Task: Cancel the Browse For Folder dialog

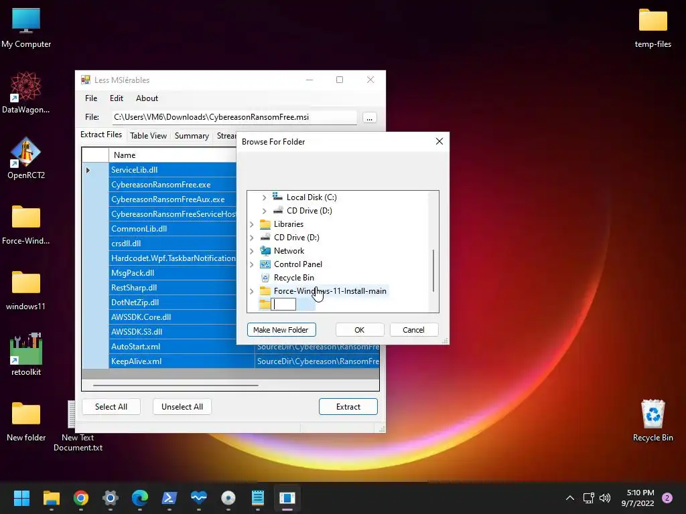Action: coord(413,330)
